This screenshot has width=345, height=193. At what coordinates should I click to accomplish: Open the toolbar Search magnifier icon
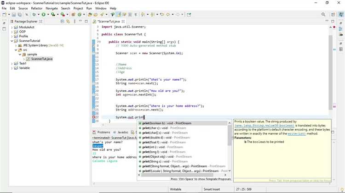point(323,15)
